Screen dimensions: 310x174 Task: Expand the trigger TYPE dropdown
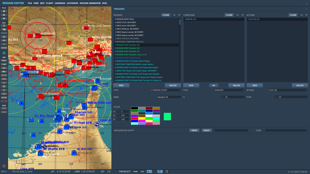tap(165, 90)
